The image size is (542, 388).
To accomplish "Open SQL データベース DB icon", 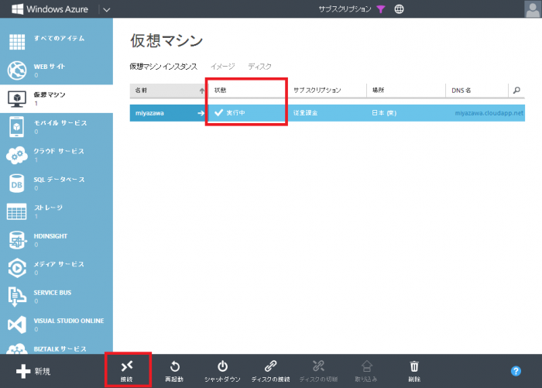I will pos(17,184).
